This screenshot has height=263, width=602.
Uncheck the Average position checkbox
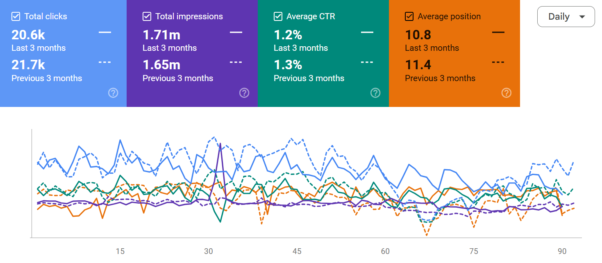point(409,16)
